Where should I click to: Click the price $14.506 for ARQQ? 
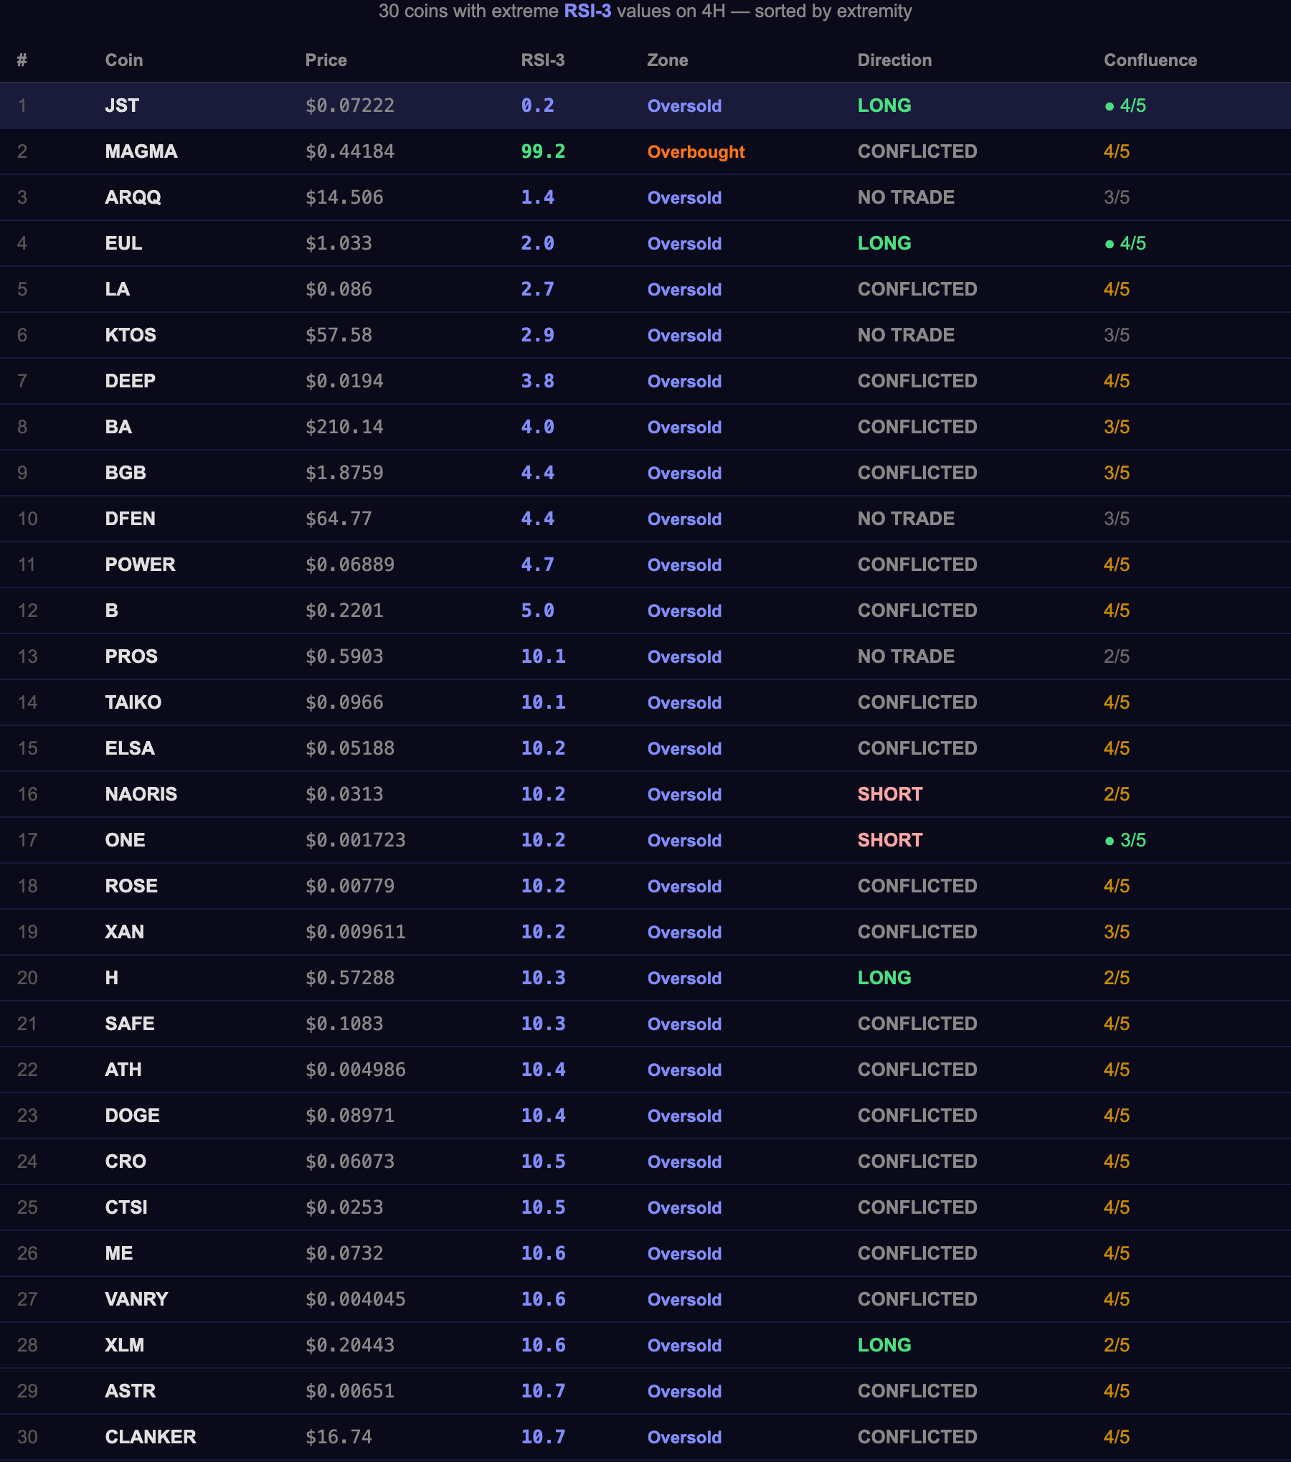344,198
